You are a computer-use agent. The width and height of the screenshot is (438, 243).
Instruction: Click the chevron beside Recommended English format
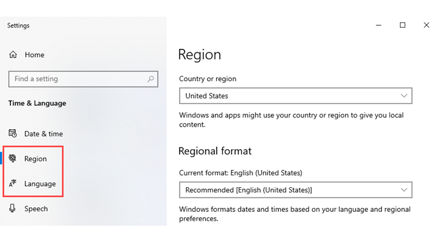coord(403,189)
